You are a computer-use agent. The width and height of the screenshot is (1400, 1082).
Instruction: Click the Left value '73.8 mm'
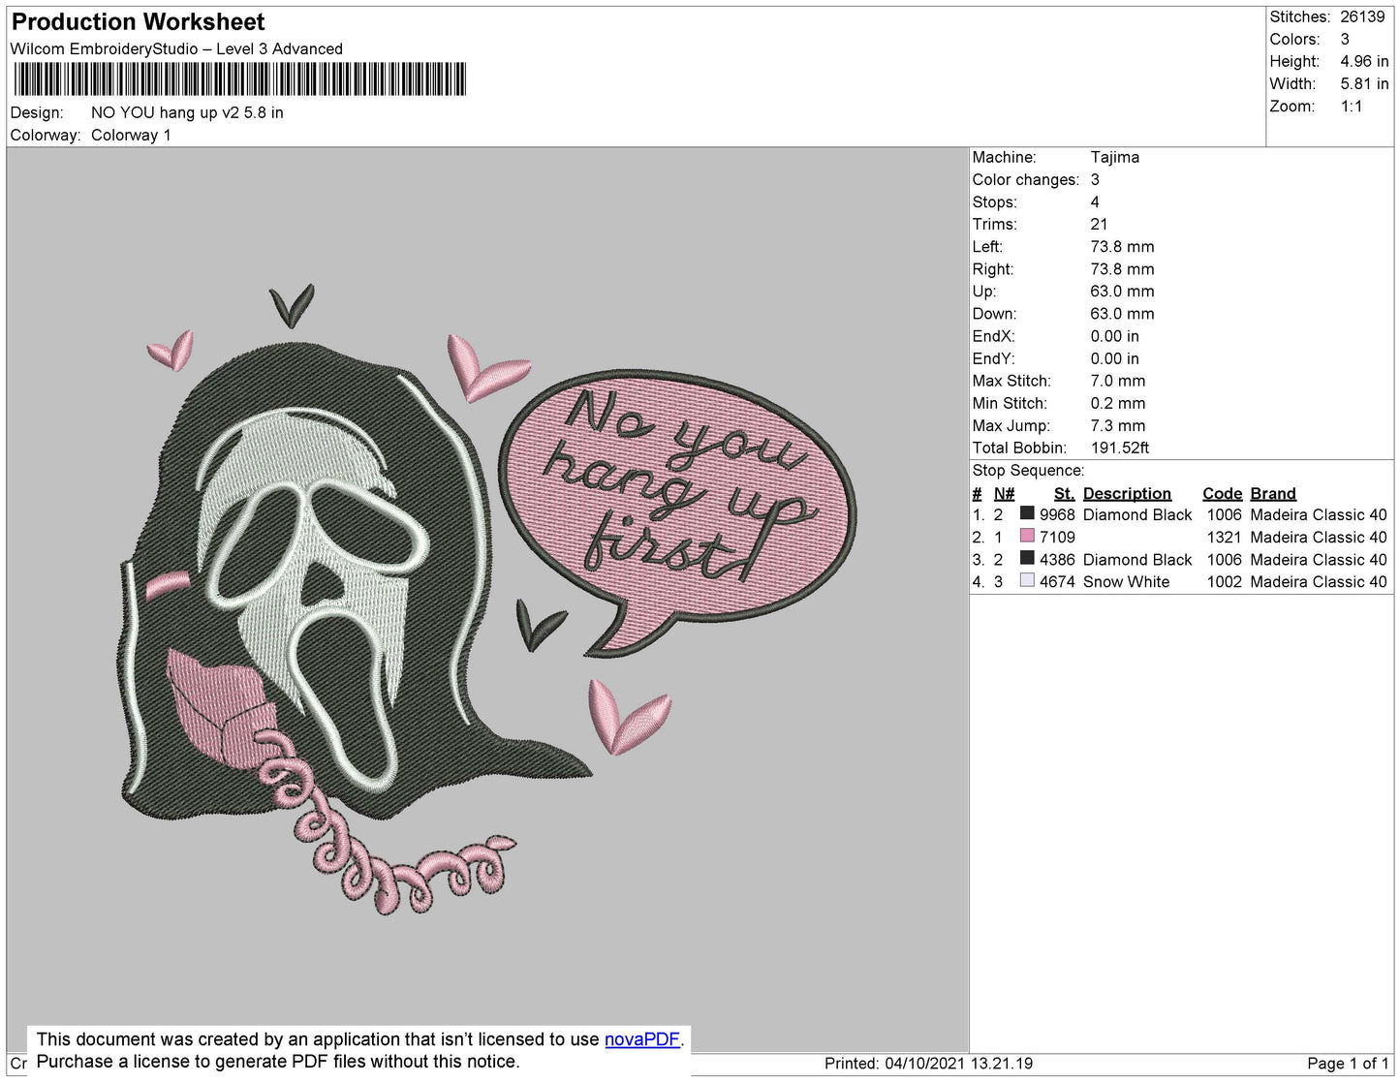[x=1122, y=246]
